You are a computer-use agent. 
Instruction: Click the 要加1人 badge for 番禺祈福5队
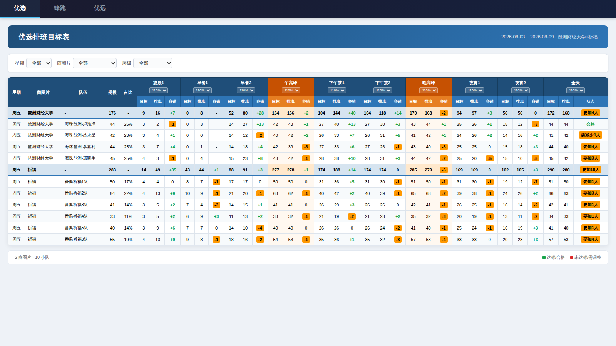click(x=591, y=228)
